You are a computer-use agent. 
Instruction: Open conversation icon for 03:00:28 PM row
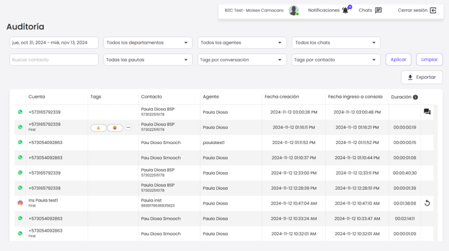tap(427, 112)
